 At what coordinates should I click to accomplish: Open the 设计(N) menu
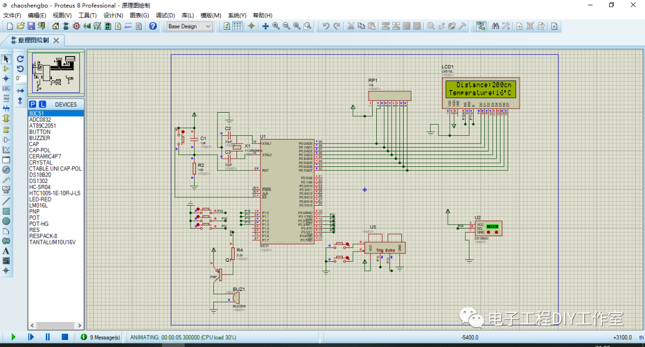point(113,15)
